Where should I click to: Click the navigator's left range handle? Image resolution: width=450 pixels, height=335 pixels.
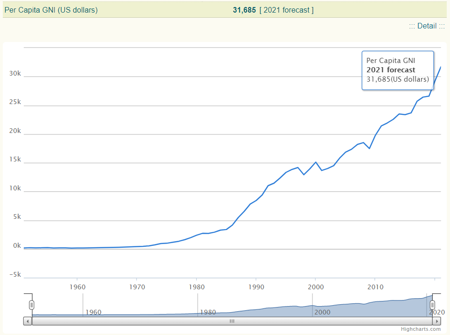tap(32, 305)
